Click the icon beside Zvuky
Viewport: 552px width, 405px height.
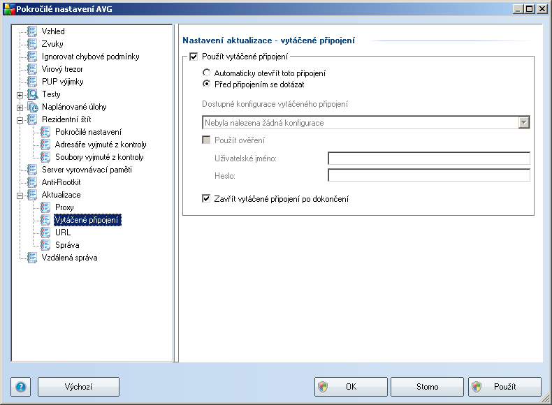(32, 44)
